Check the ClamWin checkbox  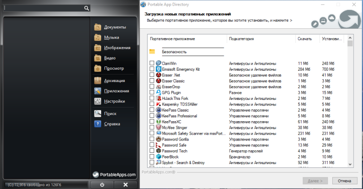coord(152,63)
